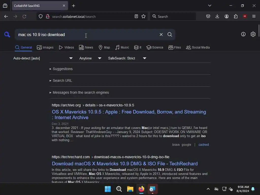Switch to News category tab
The image size is (260, 195).
[x=86, y=47]
